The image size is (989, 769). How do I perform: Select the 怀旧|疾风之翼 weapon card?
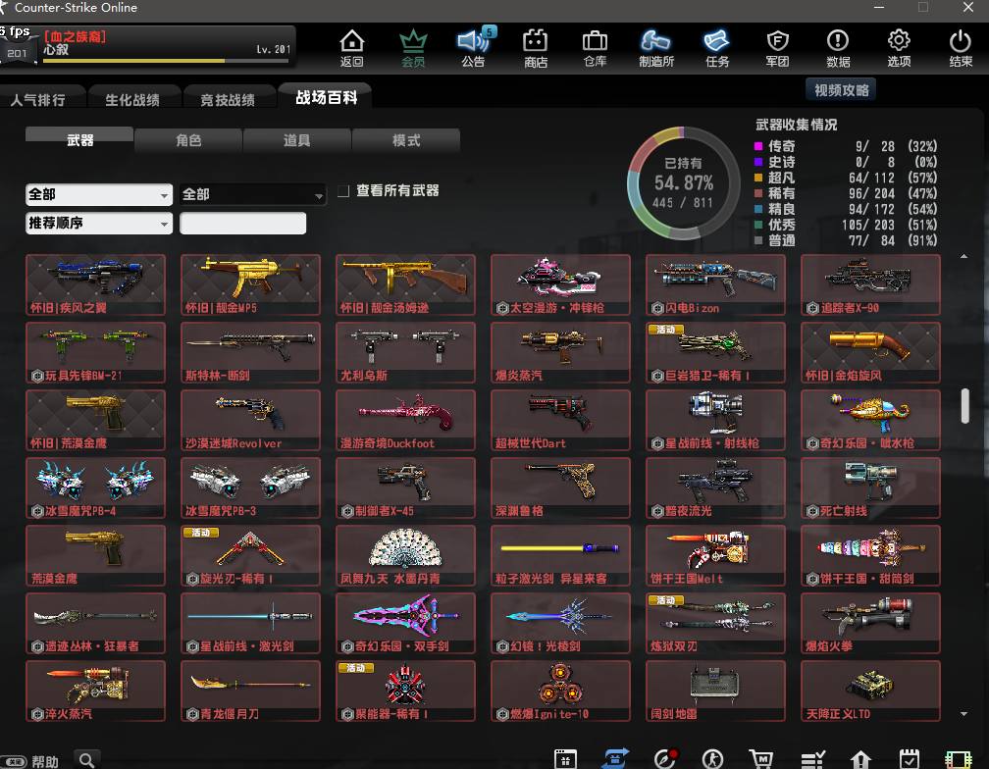point(95,284)
